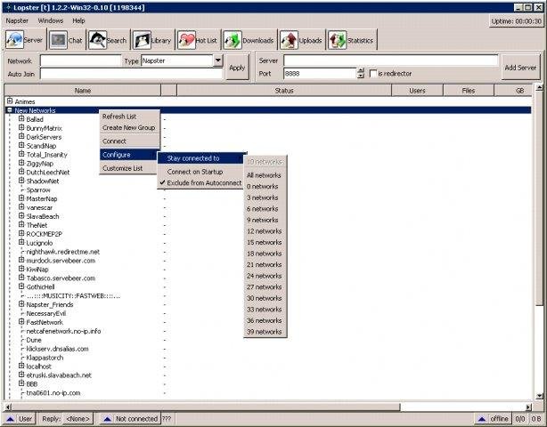Click the vertical scrollbar down arrow
This screenshot has height=427, width=547.
539,396
